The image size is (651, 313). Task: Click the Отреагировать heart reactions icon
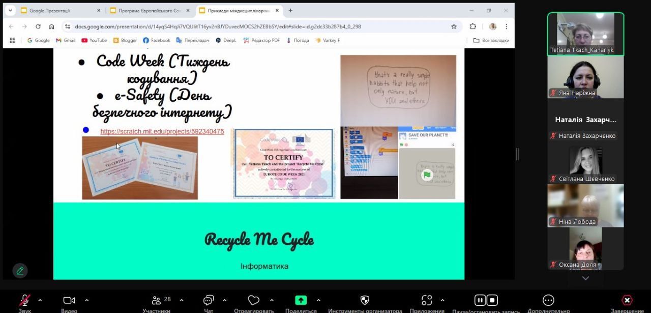tap(254, 300)
